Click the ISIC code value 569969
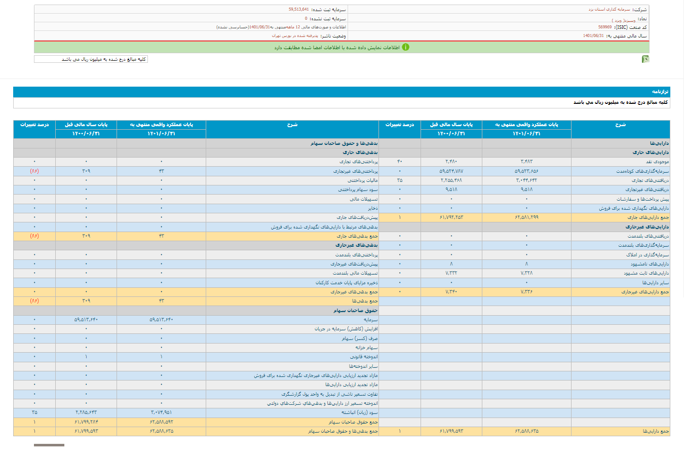 pyautogui.click(x=604, y=27)
